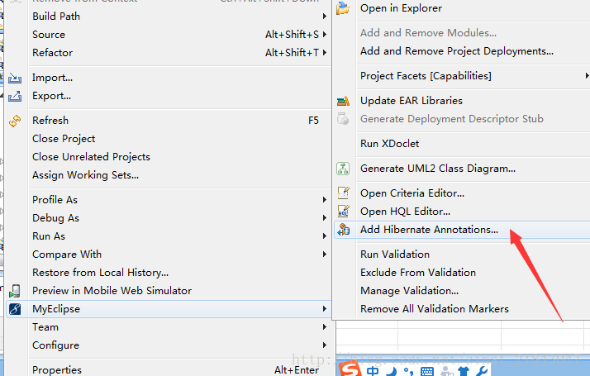Image resolution: width=590 pixels, height=376 pixels.
Task: Click the shirt skin icon in IME bar
Action: click(x=464, y=371)
